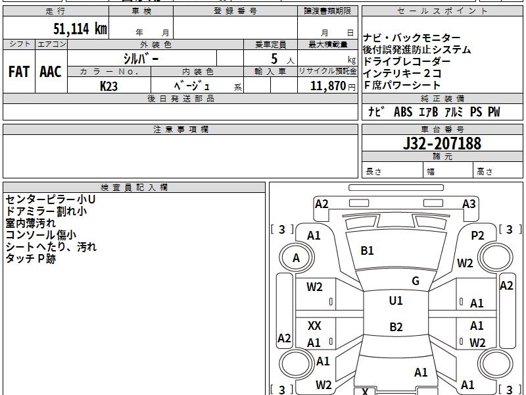Select the 室内薄汚れ note
Image resolution: width=526 pixels, height=395 pixels.
pos(30,223)
